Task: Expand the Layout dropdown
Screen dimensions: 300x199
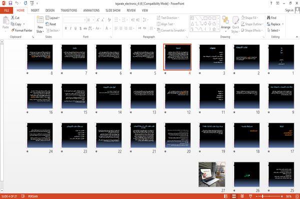Action: tap(52, 18)
